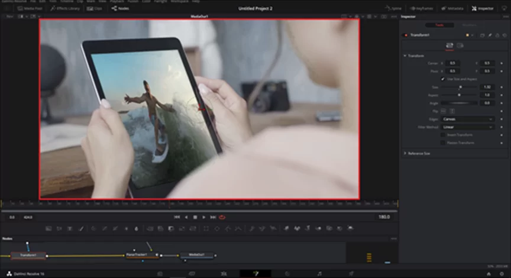Switch to the Tools tab in the Inspector
Screen dimensions: 511x278
tap(439, 25)
